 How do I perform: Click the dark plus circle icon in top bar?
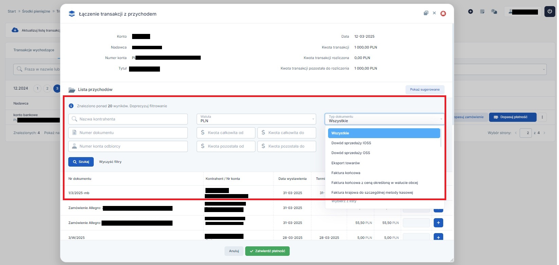470,12
